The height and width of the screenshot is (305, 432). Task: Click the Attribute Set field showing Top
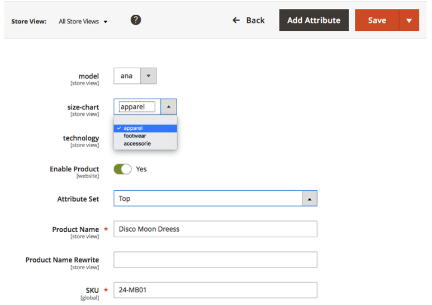click(207, 199)
